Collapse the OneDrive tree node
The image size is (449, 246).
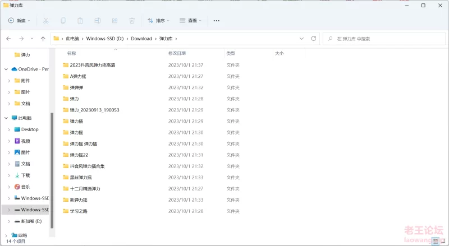(x=6, y=69)
